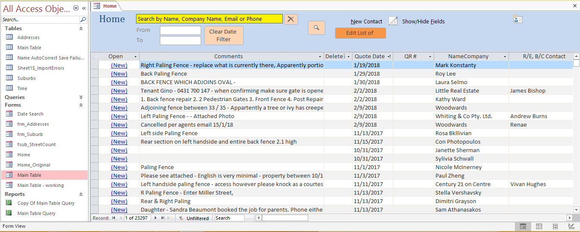
Task: Click the contact card icon in header
Action: tap(517, 19)
